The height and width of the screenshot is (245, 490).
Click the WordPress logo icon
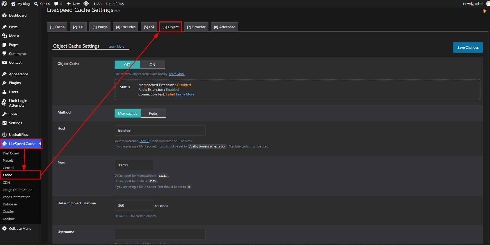pyautogui.click(x=4, y=4)
